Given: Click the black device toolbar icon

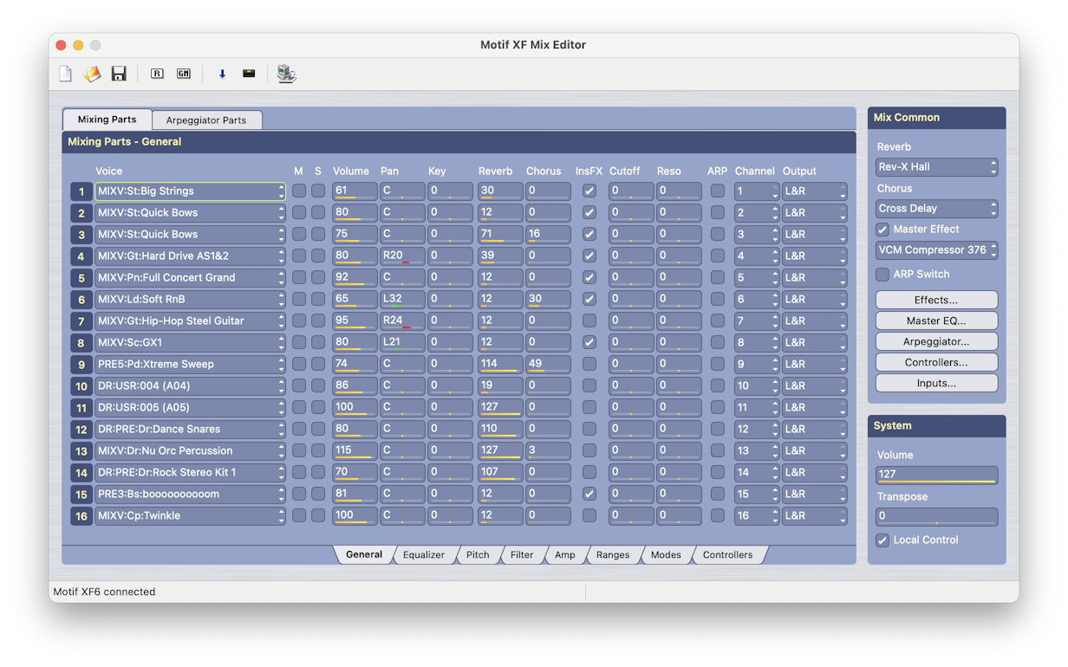Looking at the screenshot, I should [x=249, y=74].
